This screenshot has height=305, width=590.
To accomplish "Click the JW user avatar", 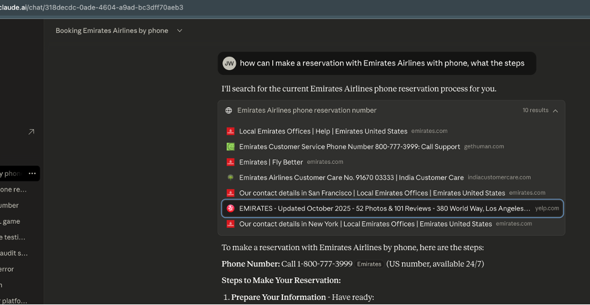I will (229, 63).
